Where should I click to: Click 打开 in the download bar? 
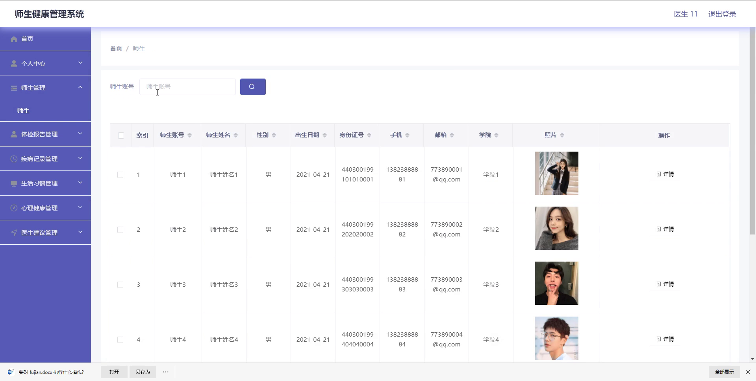click(x=114, y=372)
